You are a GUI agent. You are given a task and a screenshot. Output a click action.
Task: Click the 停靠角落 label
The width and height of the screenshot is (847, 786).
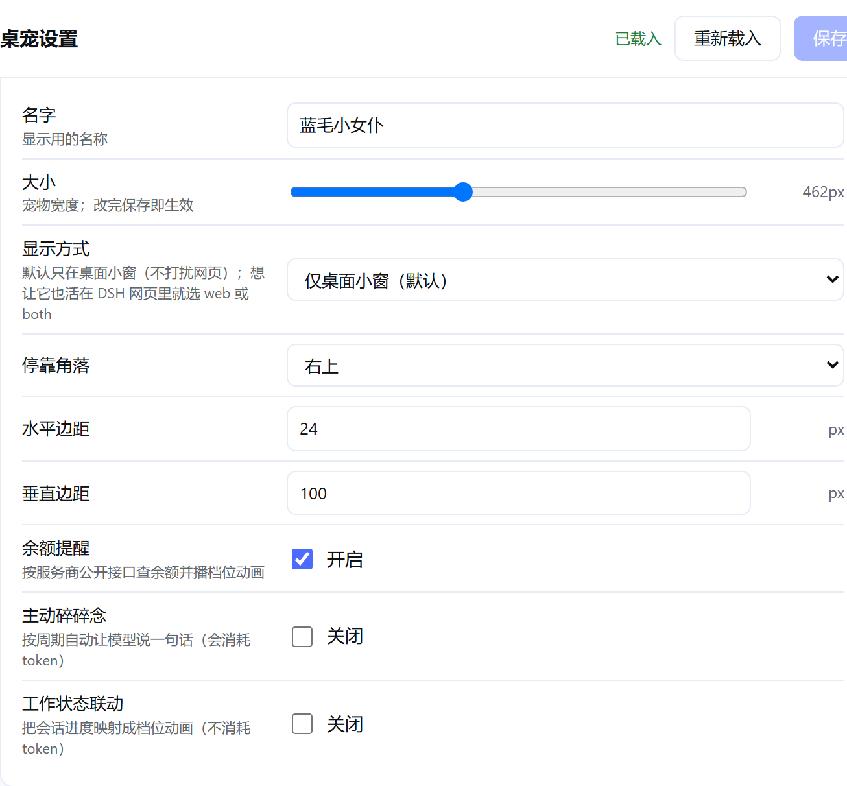click(x=56, y=365)
